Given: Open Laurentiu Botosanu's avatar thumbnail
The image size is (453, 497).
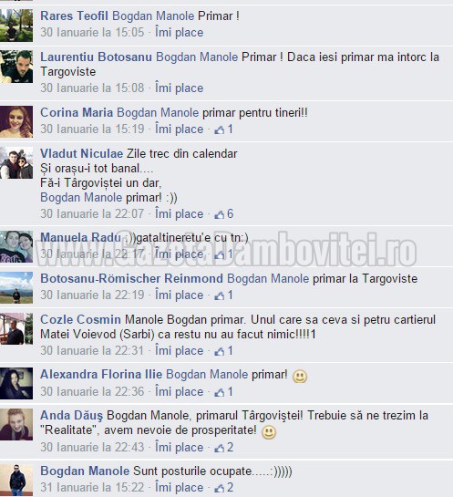Looking at the screenshot, I should coord(16,67).
